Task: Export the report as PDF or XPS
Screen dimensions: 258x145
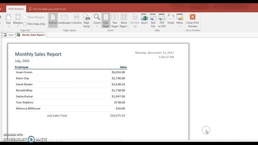Action: (x=162, y=21)
